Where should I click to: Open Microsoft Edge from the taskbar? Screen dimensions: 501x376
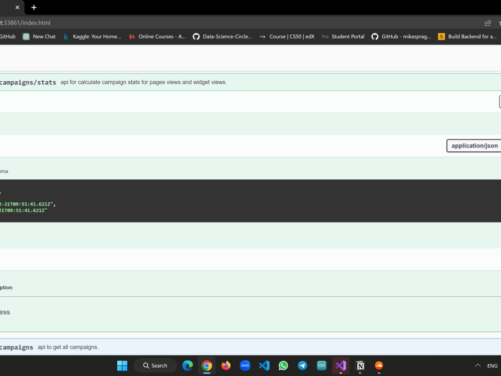click(x=187, y=365)
